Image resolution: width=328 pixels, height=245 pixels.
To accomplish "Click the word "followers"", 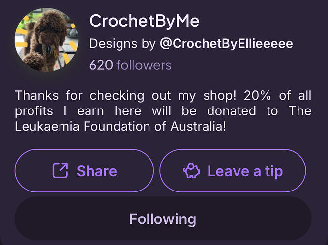I will [144, 65].
